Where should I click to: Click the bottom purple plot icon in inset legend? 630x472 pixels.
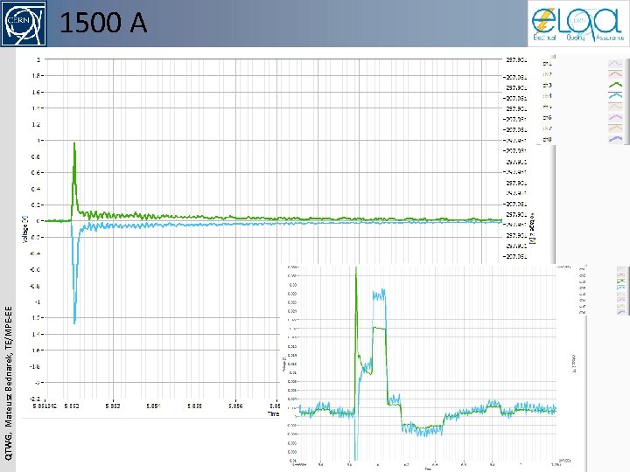click(x=621, y=312)
